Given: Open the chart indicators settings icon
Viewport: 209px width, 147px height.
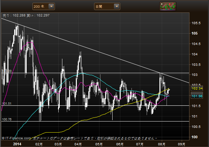Looking at the screenshot, I should pos(168,6).
